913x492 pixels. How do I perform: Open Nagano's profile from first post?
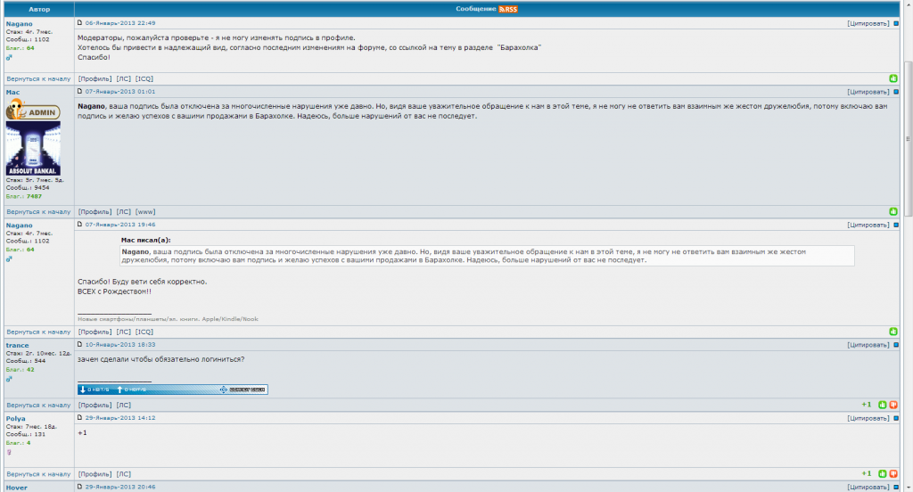95,78
